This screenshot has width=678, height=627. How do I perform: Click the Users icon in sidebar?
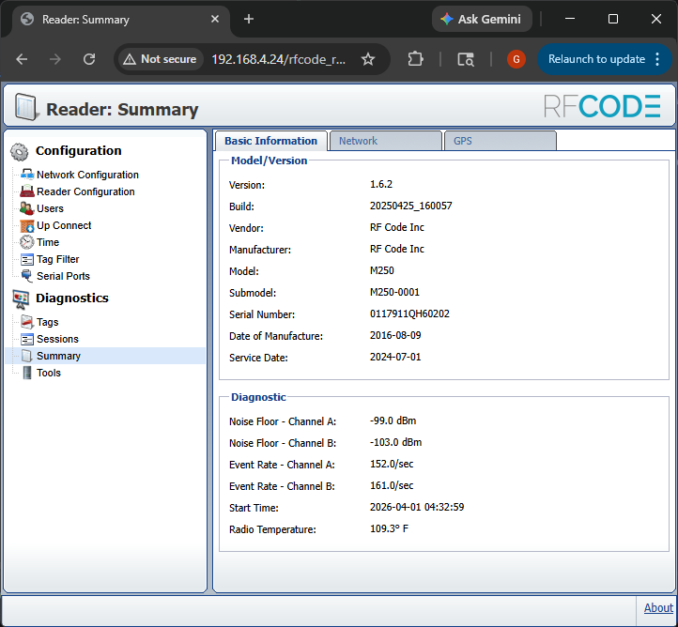(26, 208)
